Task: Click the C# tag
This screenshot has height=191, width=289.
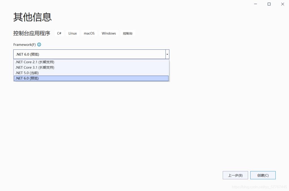Action: click(x=59, y=33)
